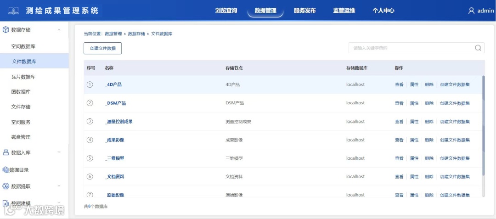The height and width of the screenshot is (219, 496).
Task: Open the 服务发布 top menu
Action: tap(304, 11)
